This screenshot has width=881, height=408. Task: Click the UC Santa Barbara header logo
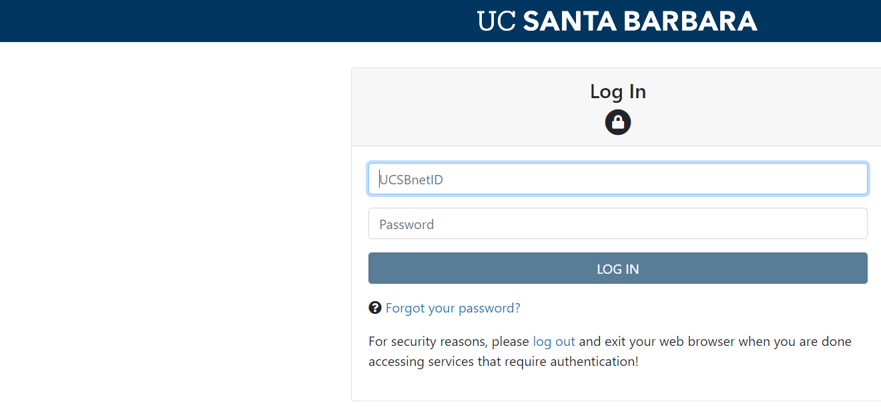[x=617, y=21]
